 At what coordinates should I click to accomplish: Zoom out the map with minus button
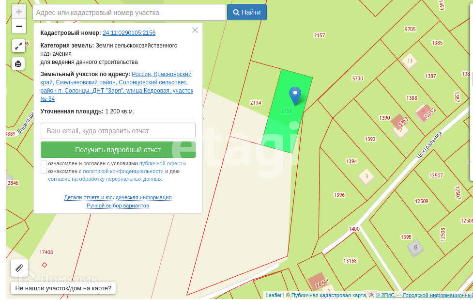[x=19, y=26]
